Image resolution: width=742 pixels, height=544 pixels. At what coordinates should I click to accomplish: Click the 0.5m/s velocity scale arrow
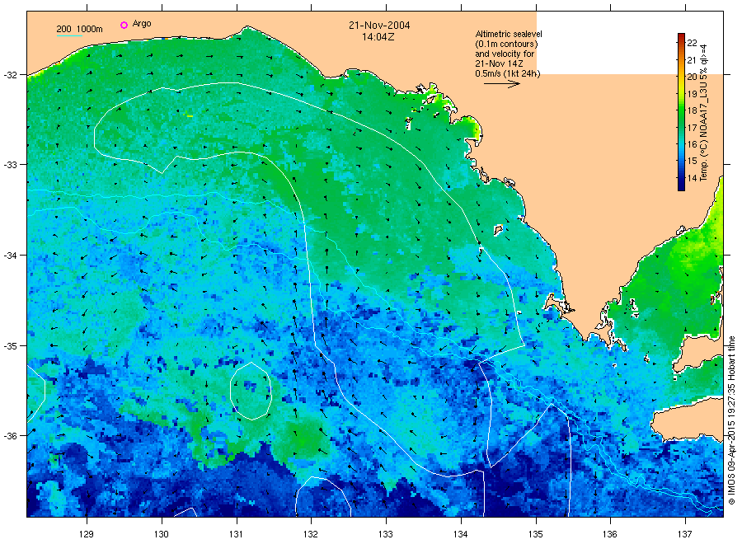point(501,84)
